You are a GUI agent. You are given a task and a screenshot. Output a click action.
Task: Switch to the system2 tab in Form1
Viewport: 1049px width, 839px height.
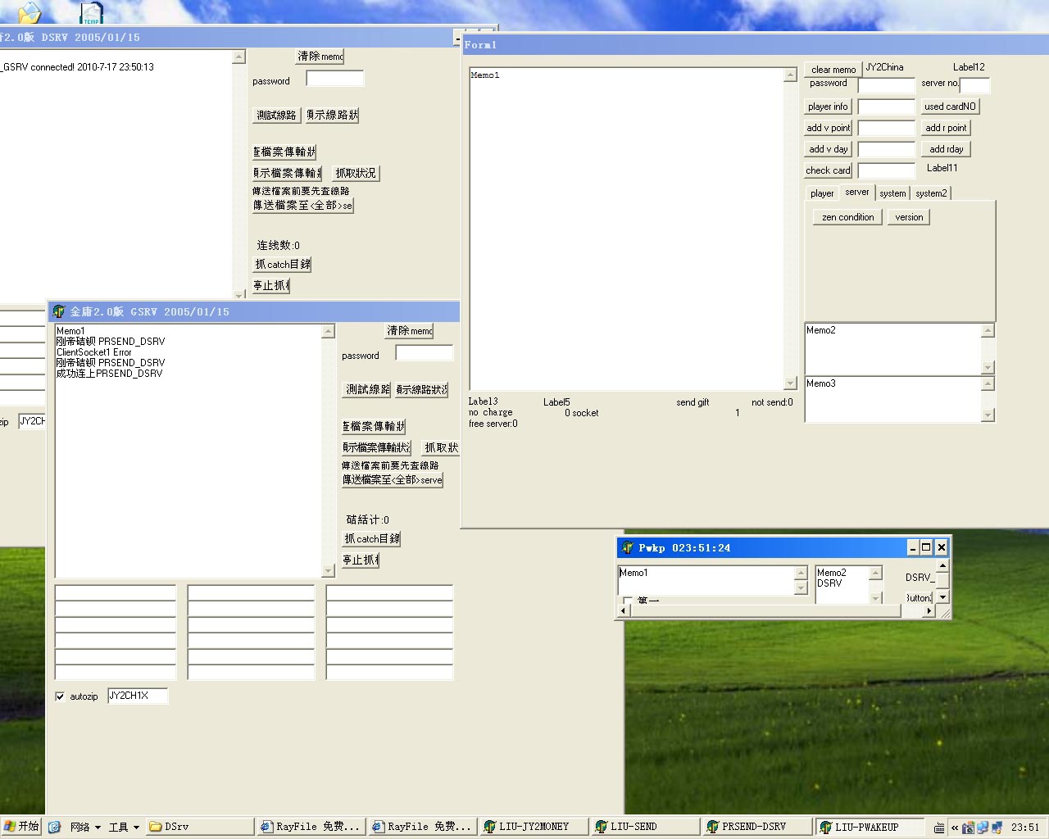[931, 193]
